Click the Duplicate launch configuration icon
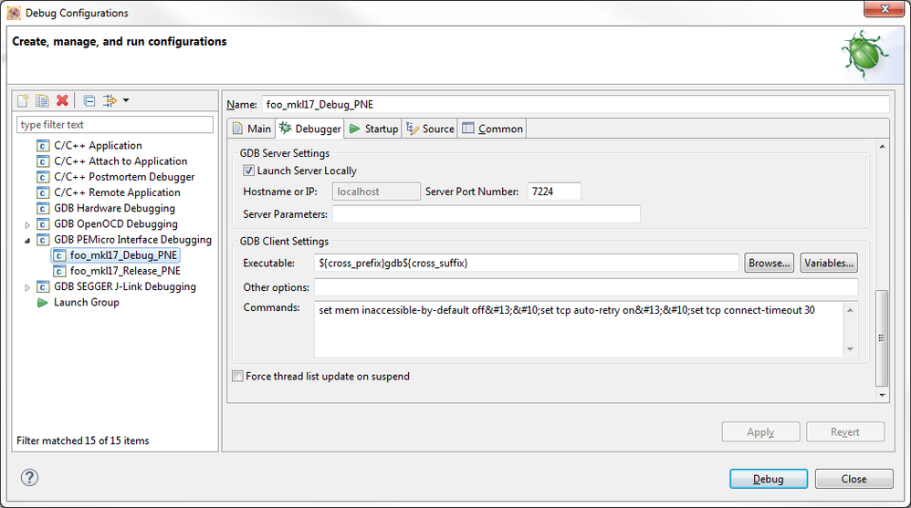This screenshot has height=508, width=911. [x=42, y=100]
